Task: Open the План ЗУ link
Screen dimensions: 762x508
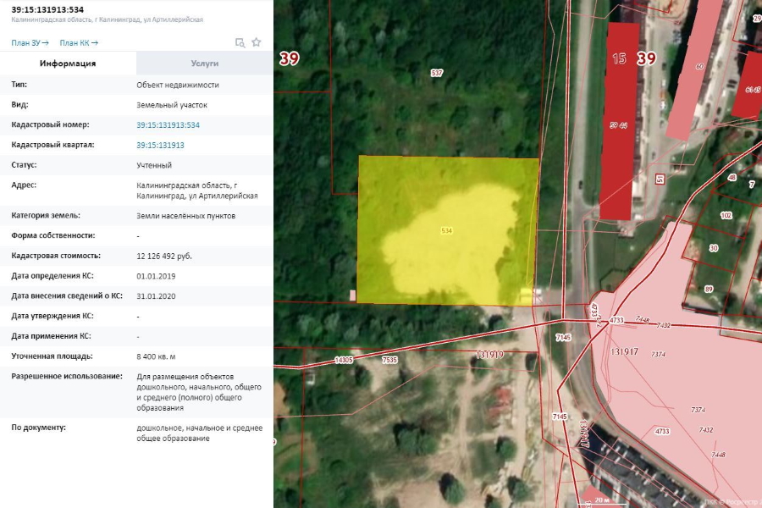Action: [30, 42]
